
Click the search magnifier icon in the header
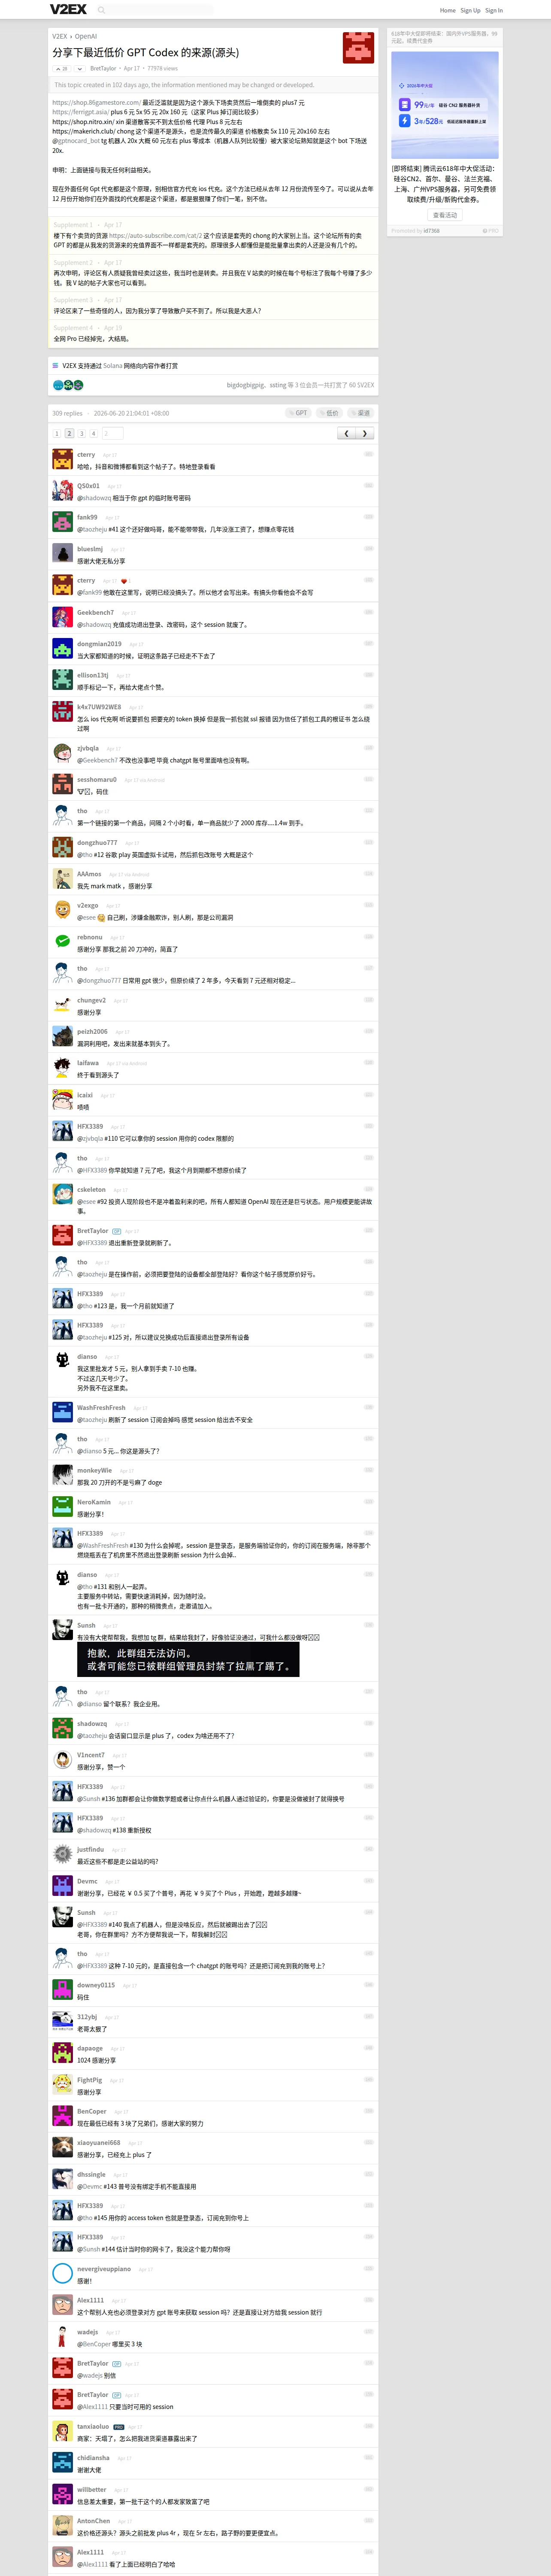click(101, 10)
